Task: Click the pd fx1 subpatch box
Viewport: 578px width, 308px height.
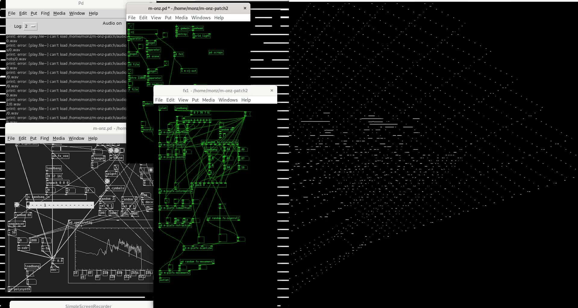Action: click(x=178, y=54)
